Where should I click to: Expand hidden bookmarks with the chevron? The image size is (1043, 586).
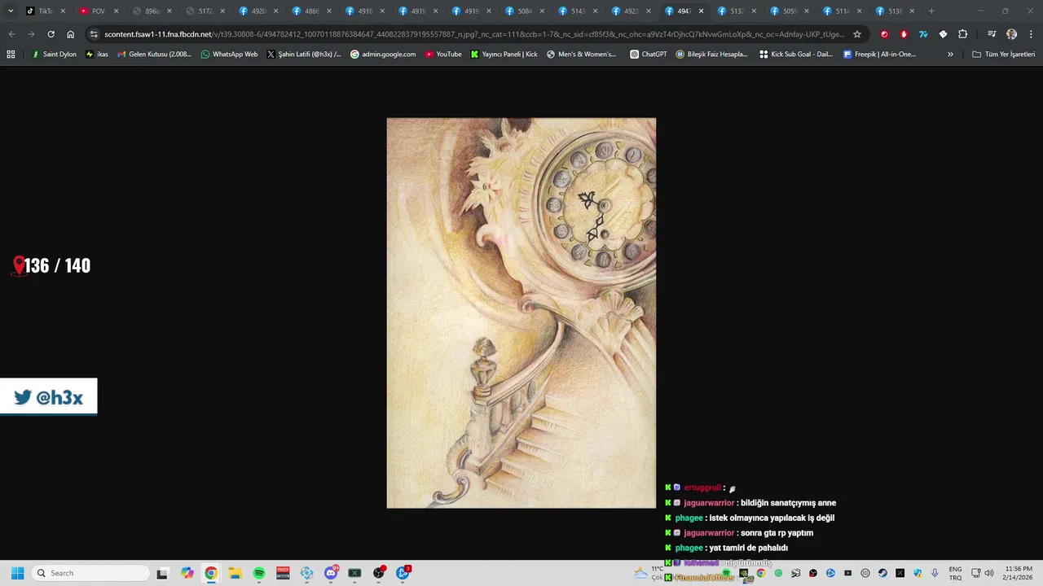(950, 54)
